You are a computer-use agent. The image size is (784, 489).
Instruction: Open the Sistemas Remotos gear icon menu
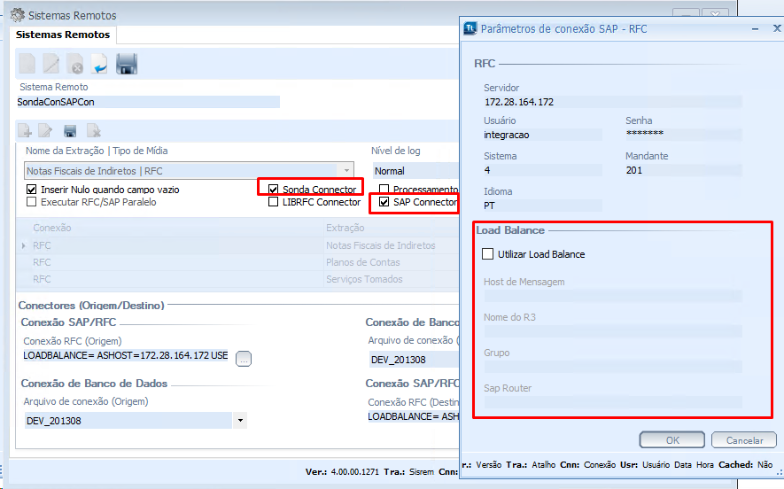[17, 15]
